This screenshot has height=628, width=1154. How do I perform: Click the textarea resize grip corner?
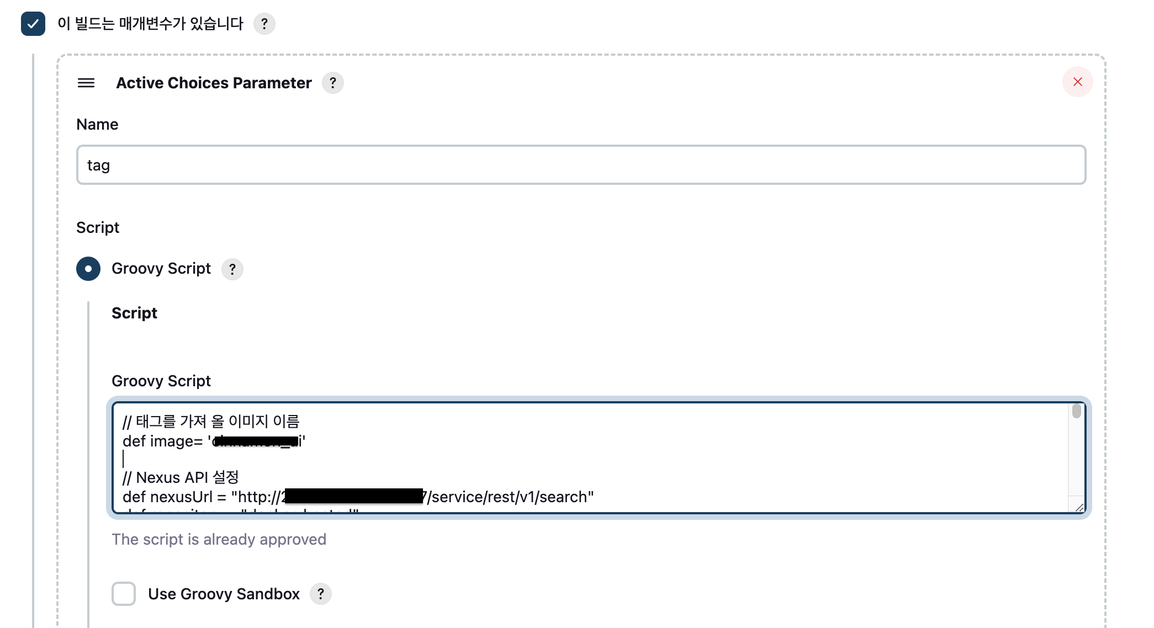[x=1079, y=507]
